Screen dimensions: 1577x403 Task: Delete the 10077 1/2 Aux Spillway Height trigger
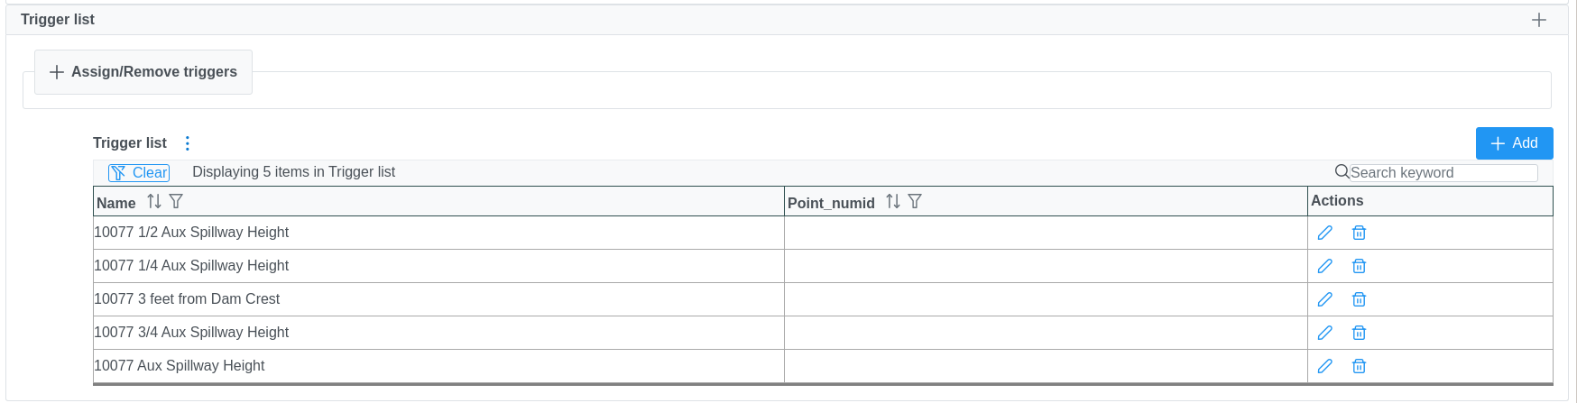pos(1359,233)
